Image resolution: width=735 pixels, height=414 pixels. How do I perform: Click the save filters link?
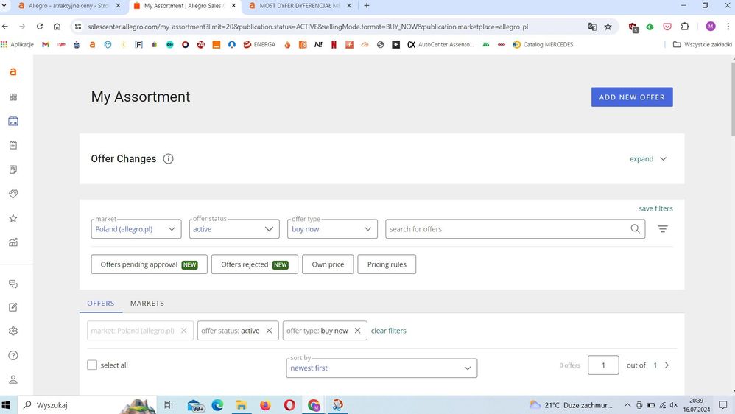tap(655, 208)
